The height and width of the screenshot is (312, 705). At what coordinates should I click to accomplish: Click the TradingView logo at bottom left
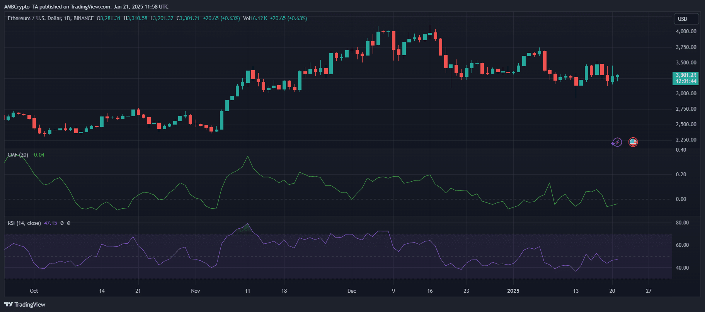[25, 305]
